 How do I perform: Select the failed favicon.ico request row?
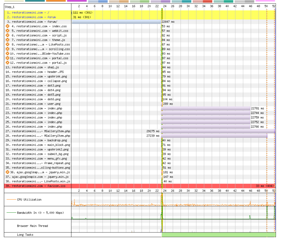pos(36,186)
